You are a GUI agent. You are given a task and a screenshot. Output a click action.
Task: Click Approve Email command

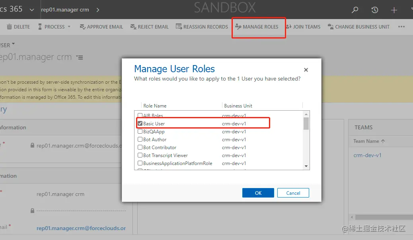coord(101,27)
